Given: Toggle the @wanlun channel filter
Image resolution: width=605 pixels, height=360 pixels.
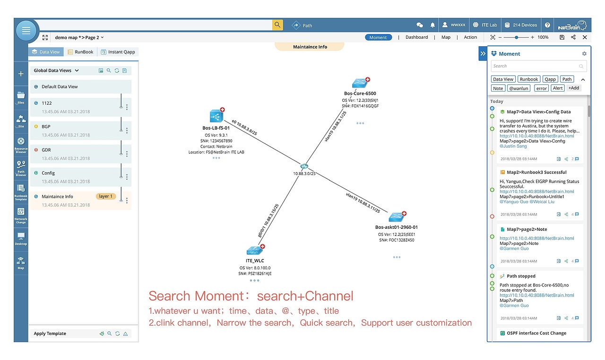Looking at the screenshot, I should point(519,88).
